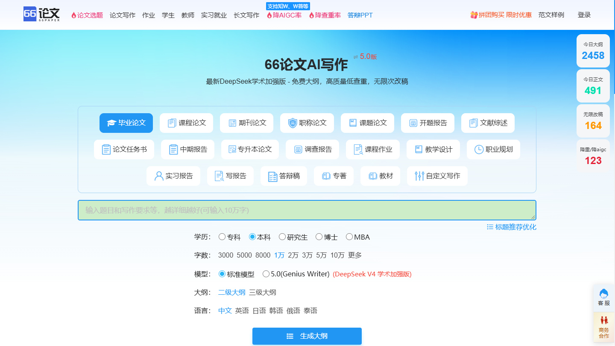Image resolution: width=615 pixels, height=346 pixels.
Task: Click the 调查报告 icon
Action: click(298, 150)
